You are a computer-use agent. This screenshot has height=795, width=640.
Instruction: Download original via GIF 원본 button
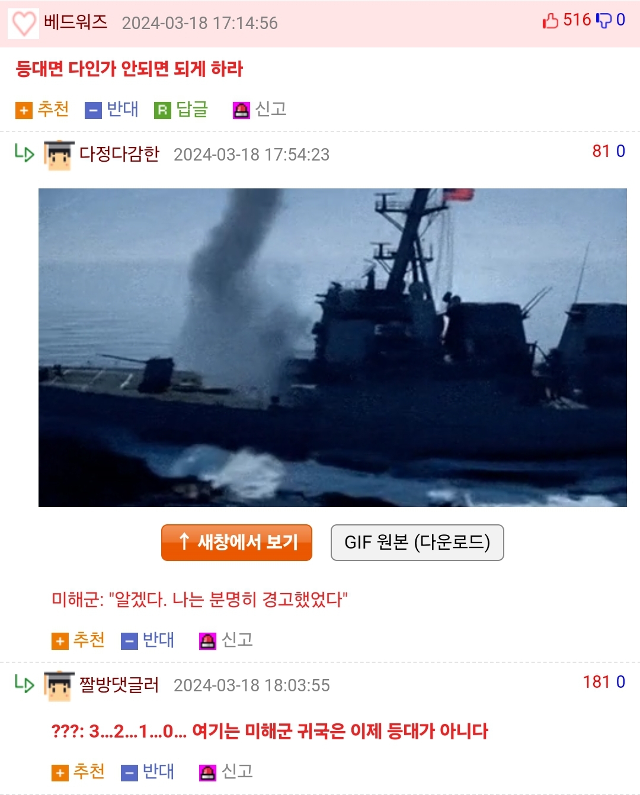417,542
